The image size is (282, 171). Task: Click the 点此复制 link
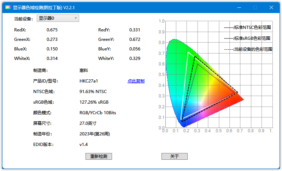coord(136,81)
